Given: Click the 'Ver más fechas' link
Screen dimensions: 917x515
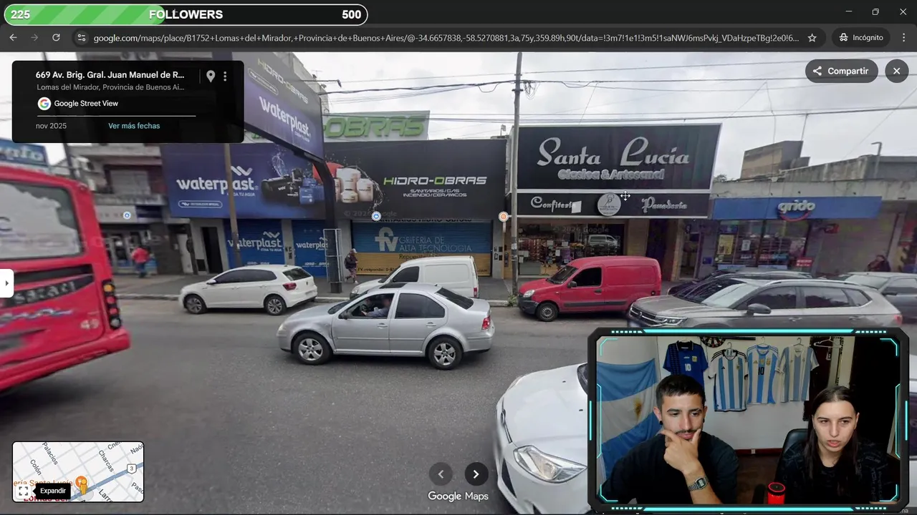Looking at the screenshot, I should coord(134,126).
